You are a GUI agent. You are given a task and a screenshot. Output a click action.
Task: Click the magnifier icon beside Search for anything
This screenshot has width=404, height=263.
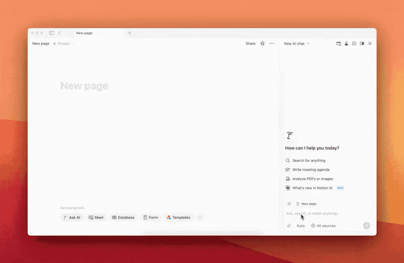[288, 160]
